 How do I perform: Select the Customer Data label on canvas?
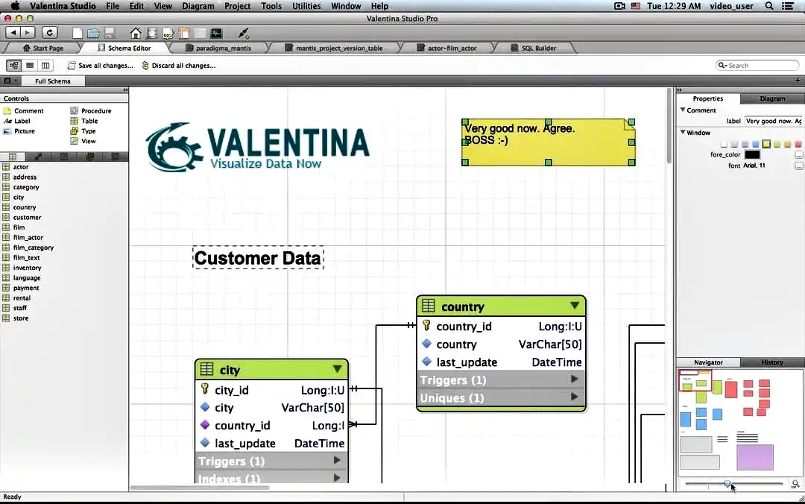[x=258, y=257]
